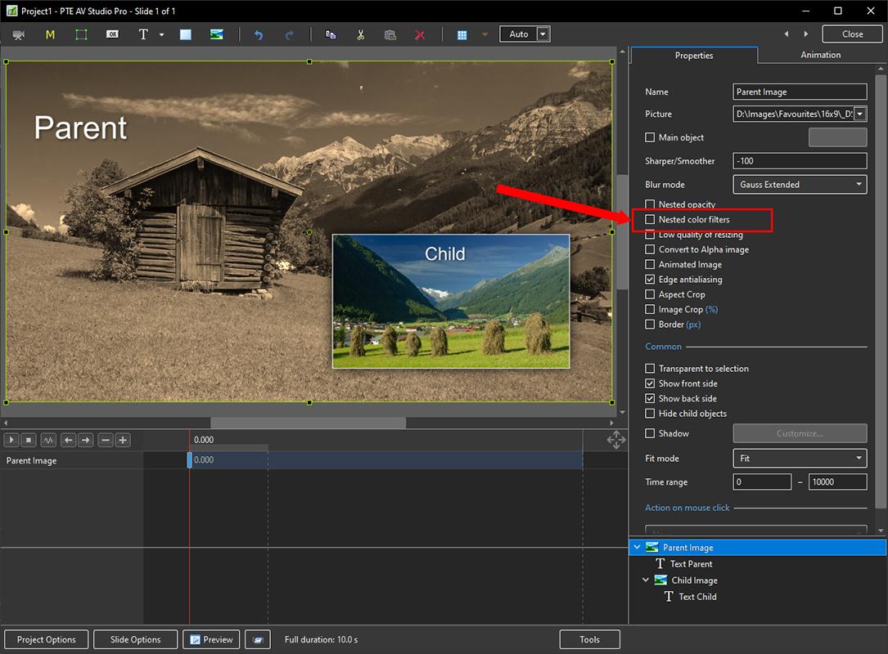Screen dimensions: 888x654
Task: Click the red Delete X icon
Action: pos(420,34)
